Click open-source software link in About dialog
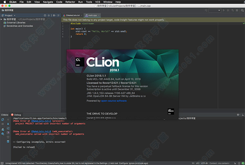Viewport: 245px width, 165px height. pos(114,101)
